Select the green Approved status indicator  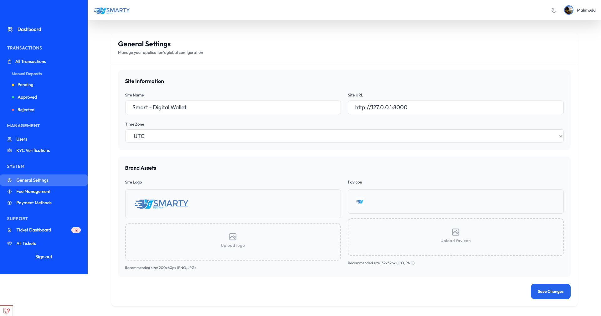(13, 97)
